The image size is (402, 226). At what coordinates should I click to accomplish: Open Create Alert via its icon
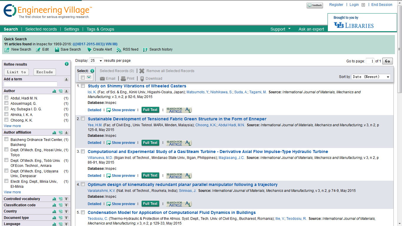click(89, 50)
